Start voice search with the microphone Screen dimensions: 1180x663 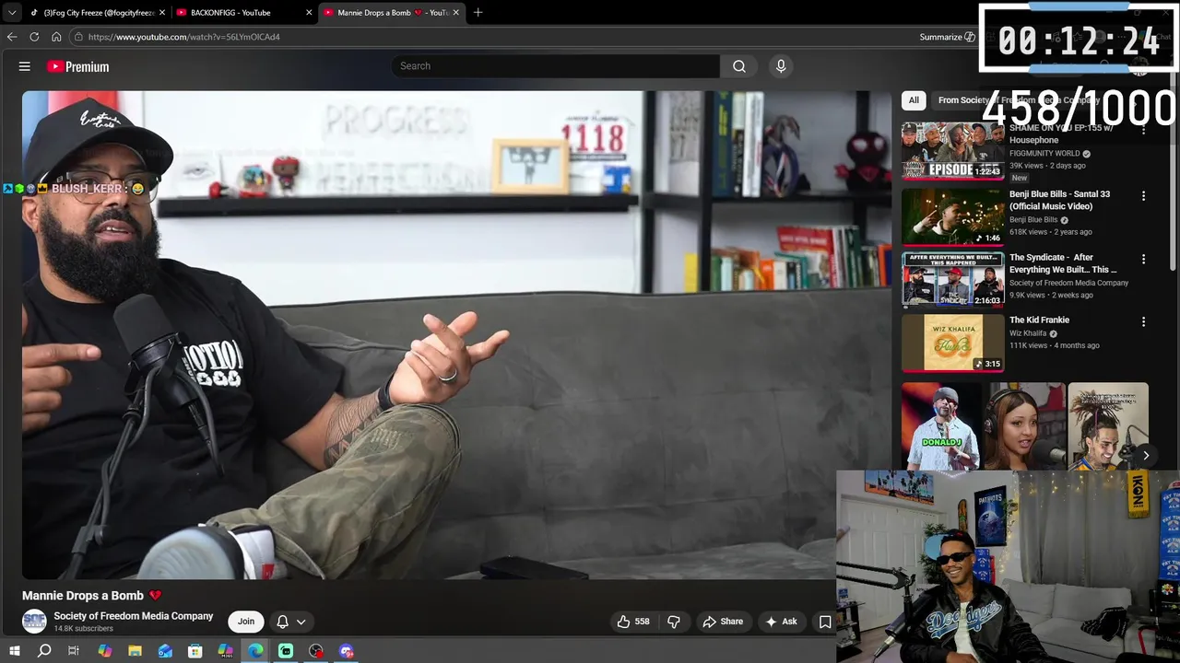coord(781,66)
